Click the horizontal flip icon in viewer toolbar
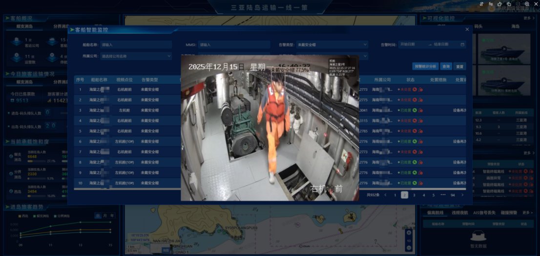 [490, 4]
